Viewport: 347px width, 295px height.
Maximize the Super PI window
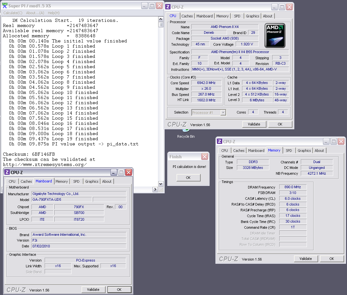[152, 5]
